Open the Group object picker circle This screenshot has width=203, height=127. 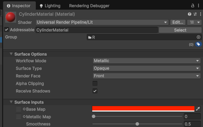[198, 37]
